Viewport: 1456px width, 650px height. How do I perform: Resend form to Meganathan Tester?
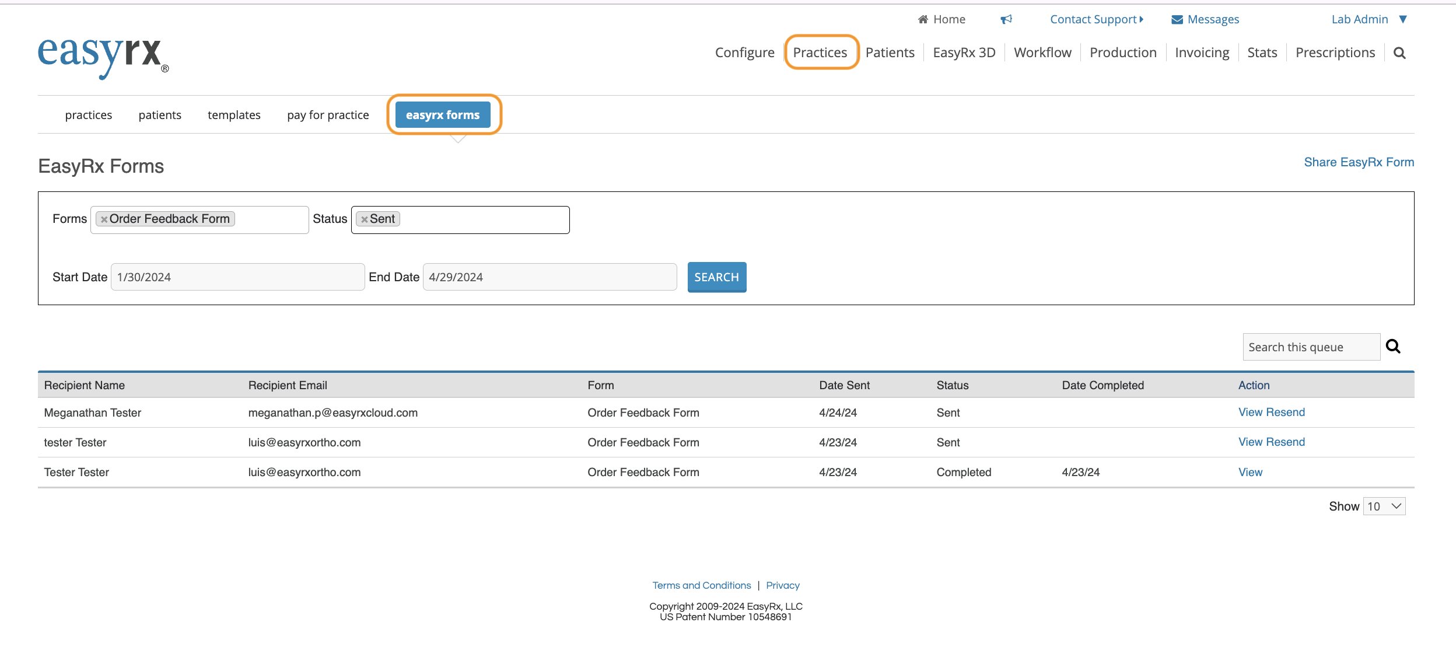(x=1286, y=412)
